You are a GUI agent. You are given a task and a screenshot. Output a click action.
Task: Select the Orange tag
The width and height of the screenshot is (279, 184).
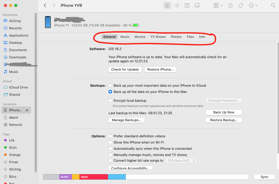tap(15, 155)
